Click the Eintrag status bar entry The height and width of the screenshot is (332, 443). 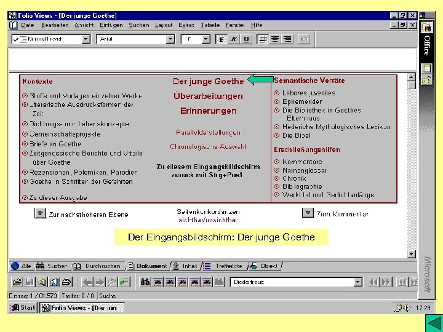tap(33, 296)
